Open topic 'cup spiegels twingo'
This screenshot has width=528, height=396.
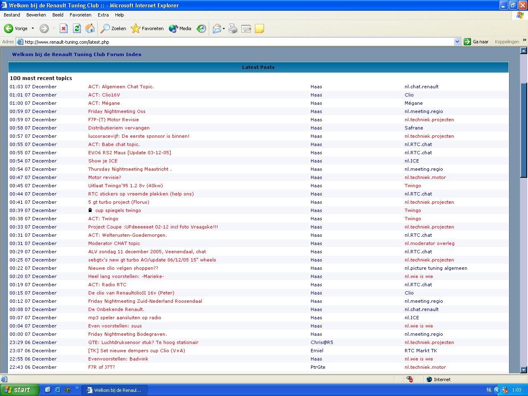(118, 210)
